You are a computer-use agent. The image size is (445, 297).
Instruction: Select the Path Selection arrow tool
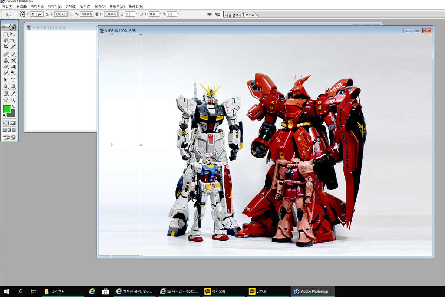point(6,80)
